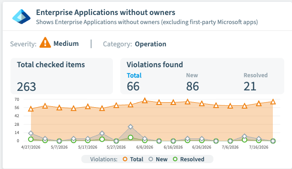Click the 'Operation' category value
The image size is (292, 169).
pos(150,44)
